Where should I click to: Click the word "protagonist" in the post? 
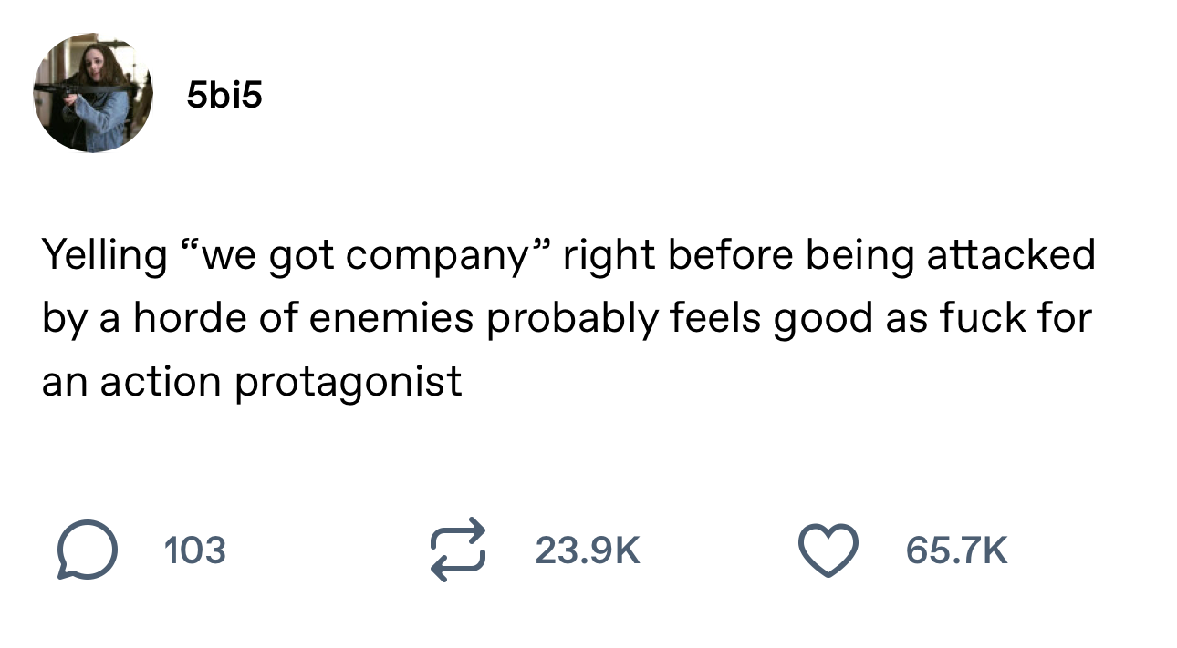349,382
